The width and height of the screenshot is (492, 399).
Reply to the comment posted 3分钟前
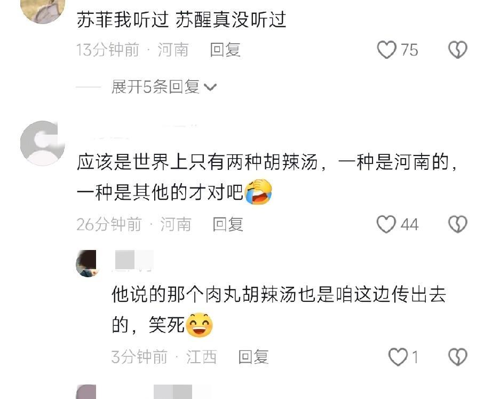(x=253, y=357)
